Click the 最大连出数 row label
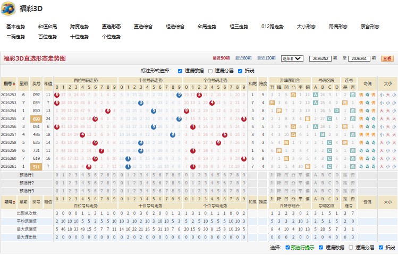The width and height of the screenshot is (398, 255). (27, 237)
